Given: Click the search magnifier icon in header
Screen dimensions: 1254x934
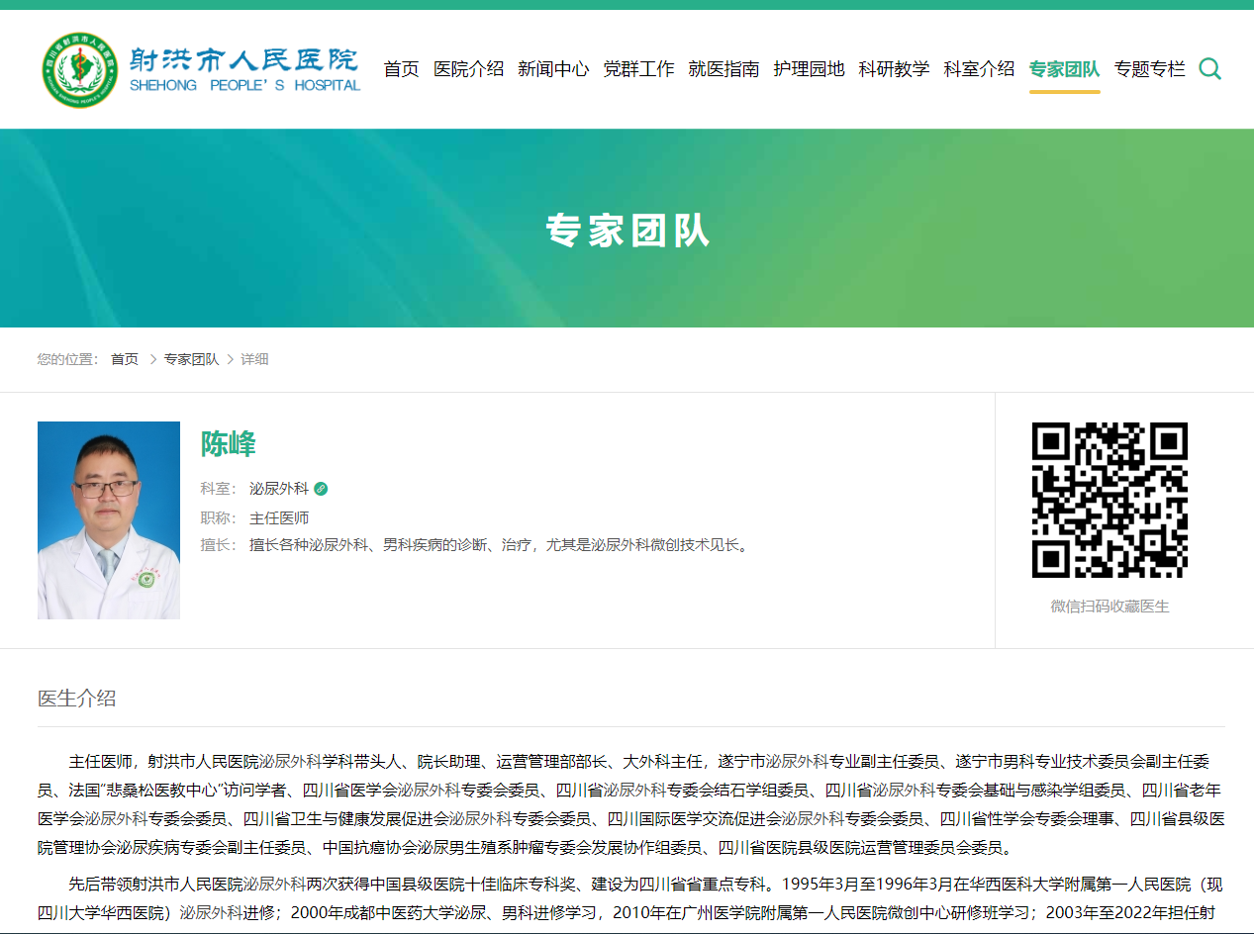Looking at the screenshot, I should (x=1209, y=68).
